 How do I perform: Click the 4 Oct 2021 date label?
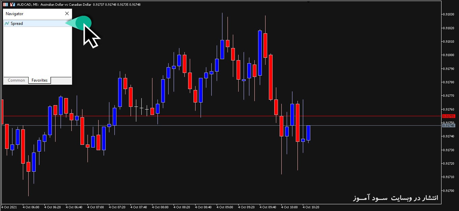9,207
